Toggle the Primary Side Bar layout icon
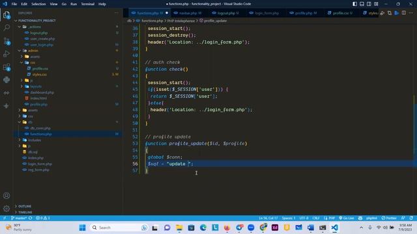The width and height of the screenshot is (417, 234). 354,4
